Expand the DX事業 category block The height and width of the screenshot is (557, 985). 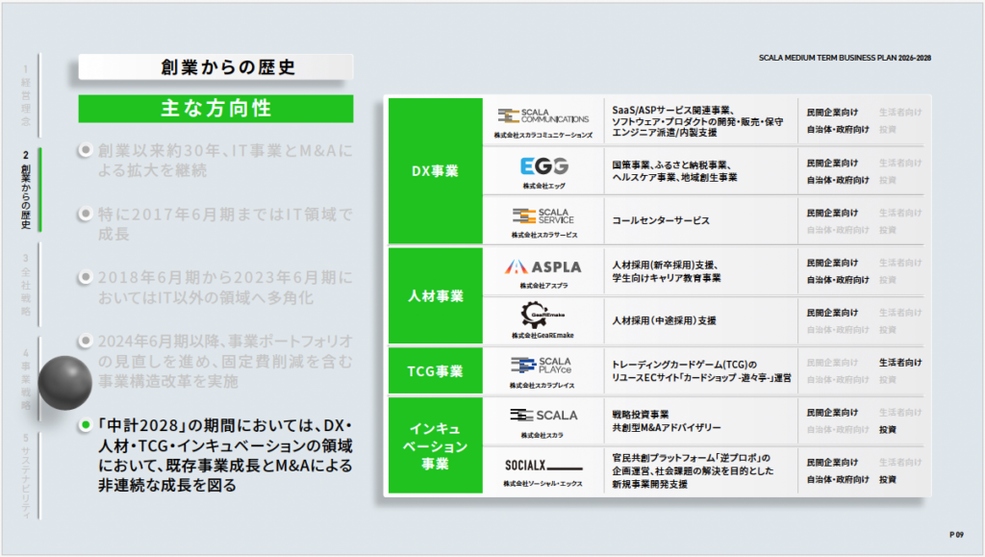coord(435,171)
